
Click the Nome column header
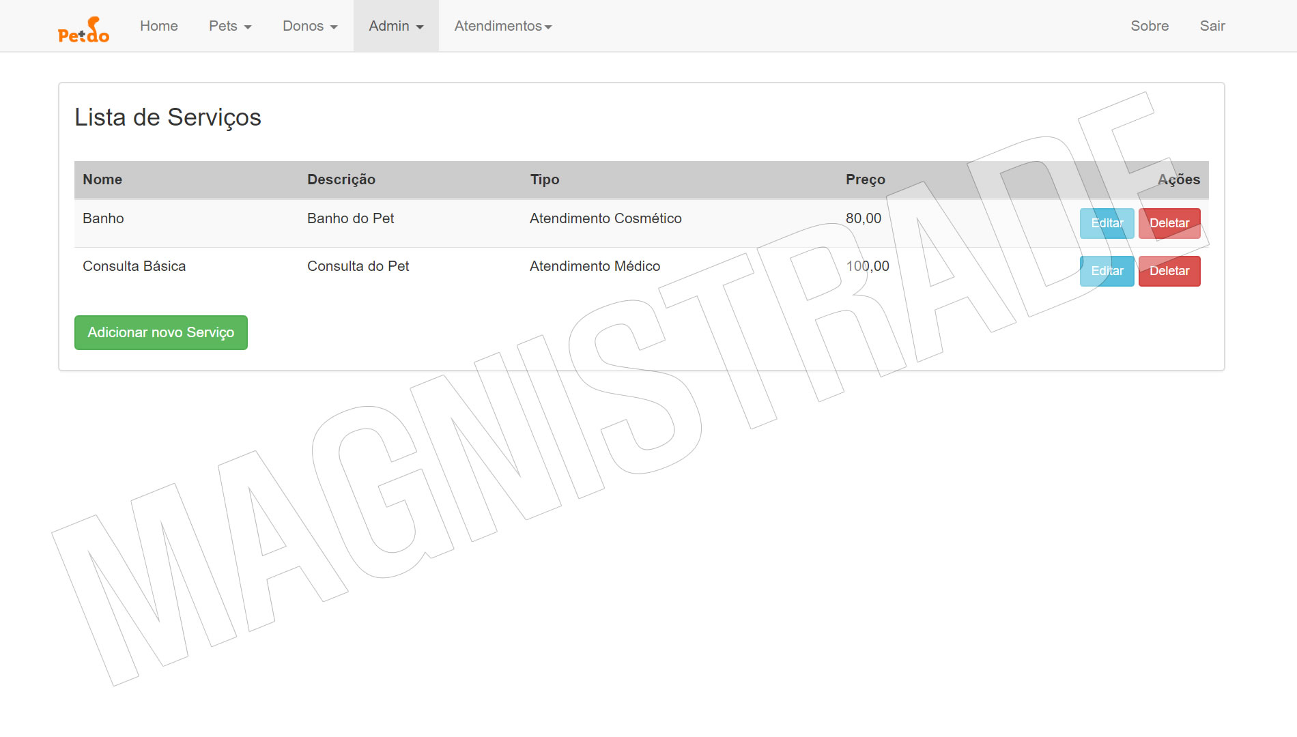102,179
